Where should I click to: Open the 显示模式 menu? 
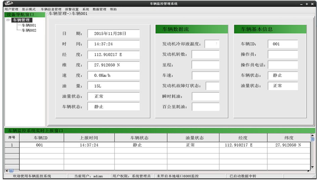[x=29, y=9]
